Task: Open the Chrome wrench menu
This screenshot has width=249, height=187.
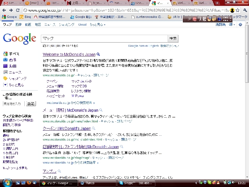Action: coord(245,10)
